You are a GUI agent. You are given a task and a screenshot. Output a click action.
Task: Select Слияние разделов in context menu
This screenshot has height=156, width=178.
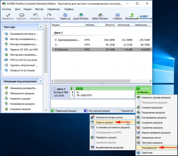pyautogui.click(x=156, y=107)
